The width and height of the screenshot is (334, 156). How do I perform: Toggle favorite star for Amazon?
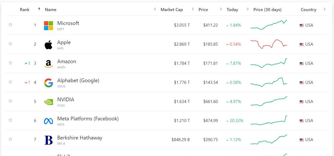(x=10, y=63)
